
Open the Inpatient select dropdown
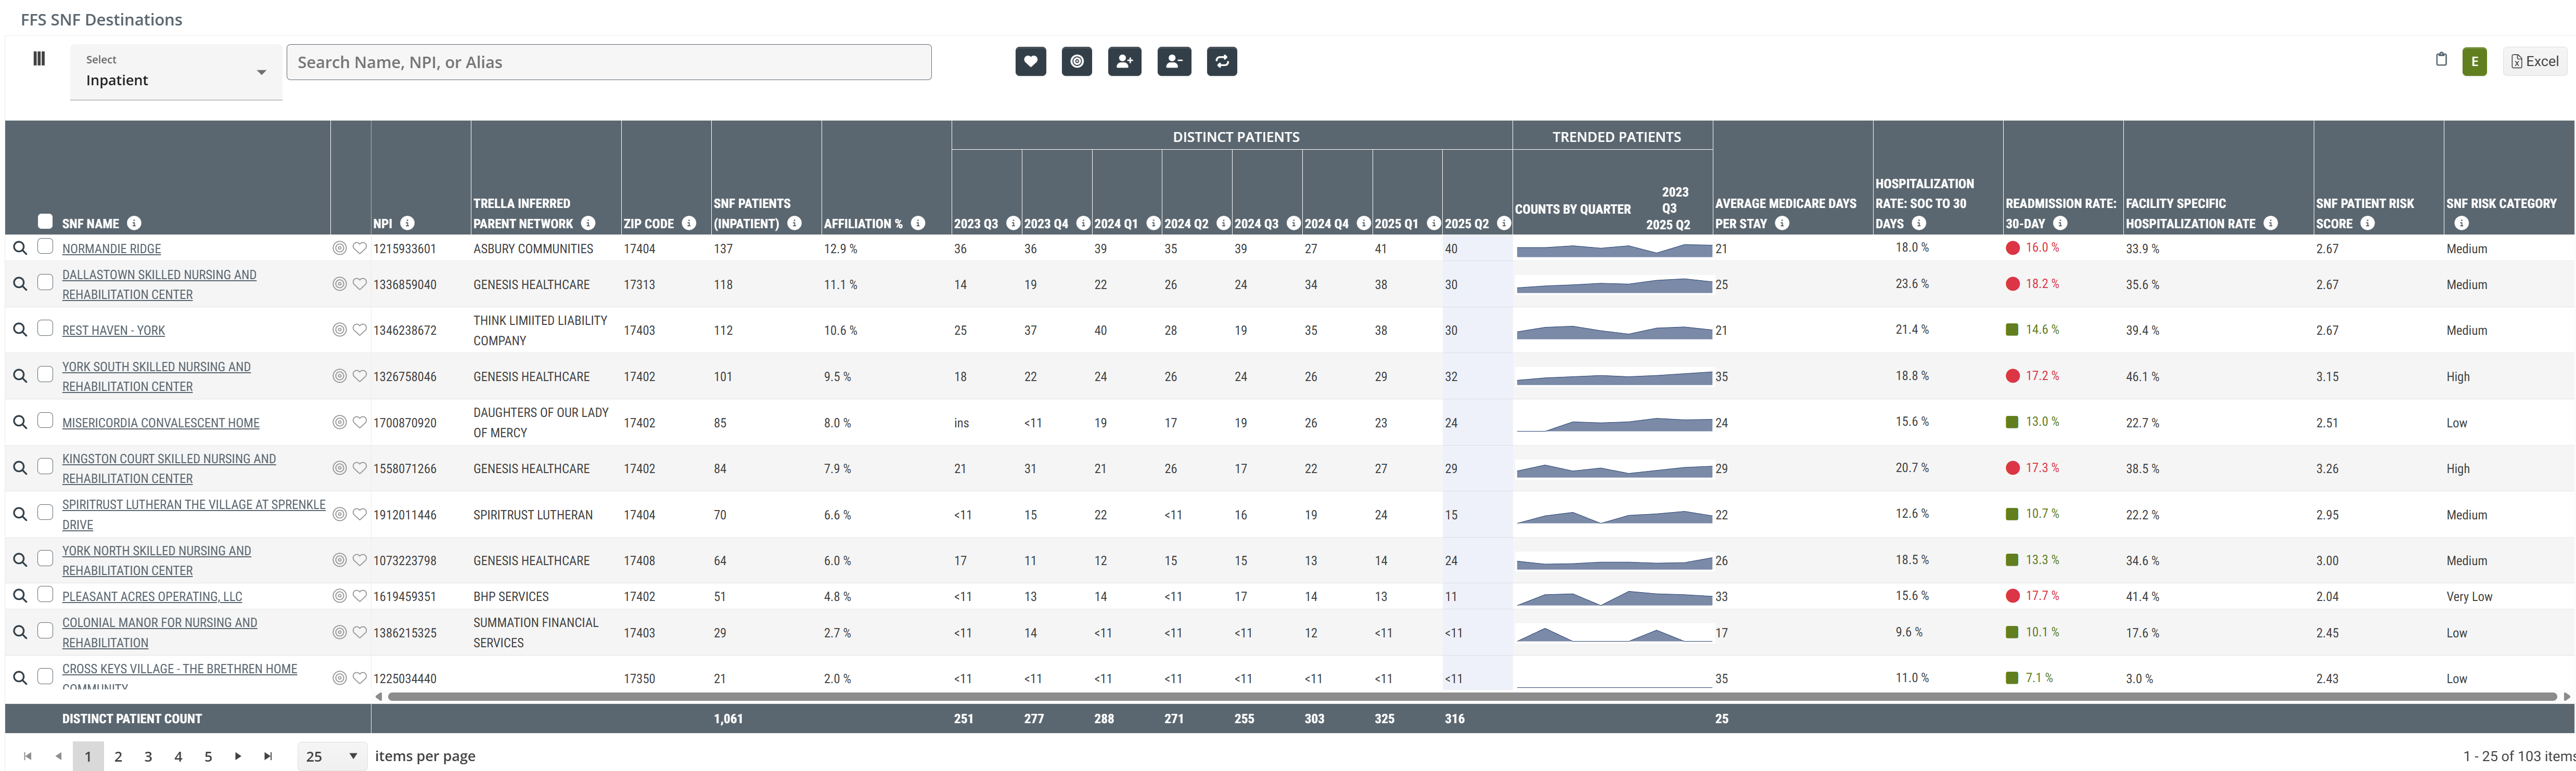(176, 72)
